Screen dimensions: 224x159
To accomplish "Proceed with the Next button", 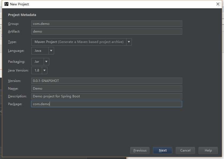I will 163,150.
